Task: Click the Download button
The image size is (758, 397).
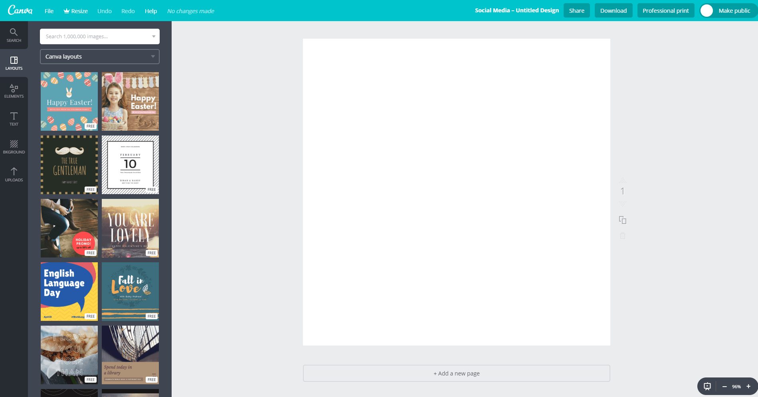Action: [x=613, y=10]
